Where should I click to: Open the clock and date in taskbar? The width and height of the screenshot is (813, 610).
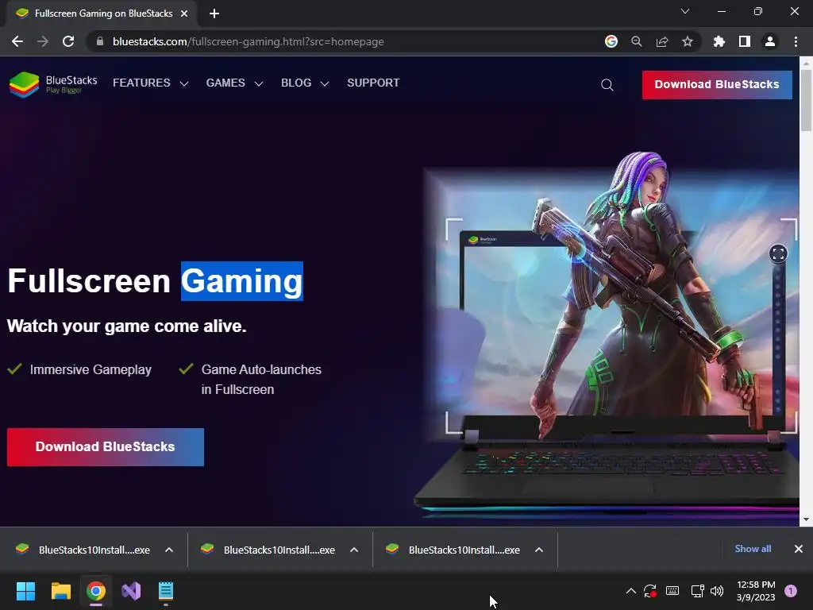tap(756, 591)
